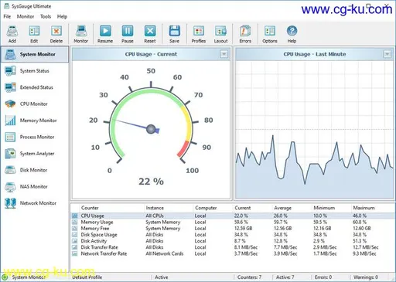Pause monitoring with the Pause button
Image resolution: width=396 pixels, height=282 pixels.
(x=128, y=34)
